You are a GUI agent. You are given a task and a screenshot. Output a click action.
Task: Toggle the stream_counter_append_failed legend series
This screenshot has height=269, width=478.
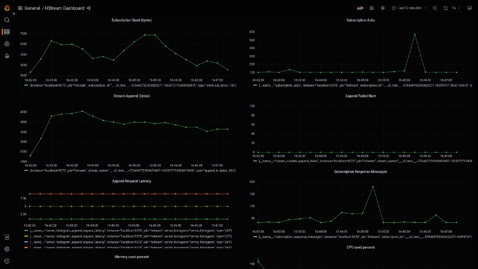click(365, 161)
